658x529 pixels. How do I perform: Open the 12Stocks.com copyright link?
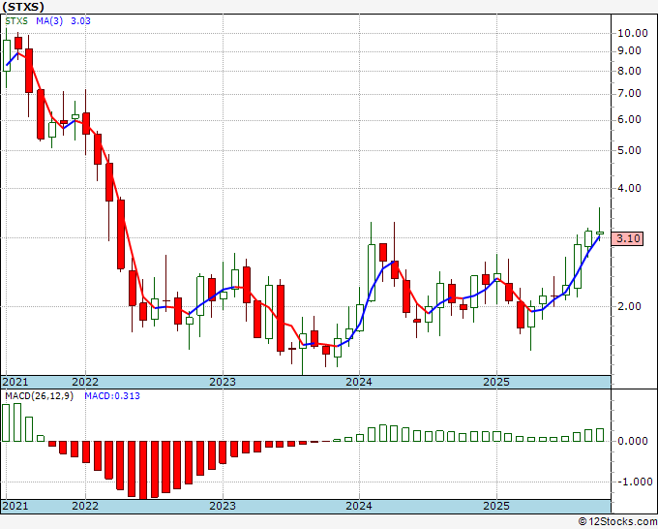[x=617, y=522]
